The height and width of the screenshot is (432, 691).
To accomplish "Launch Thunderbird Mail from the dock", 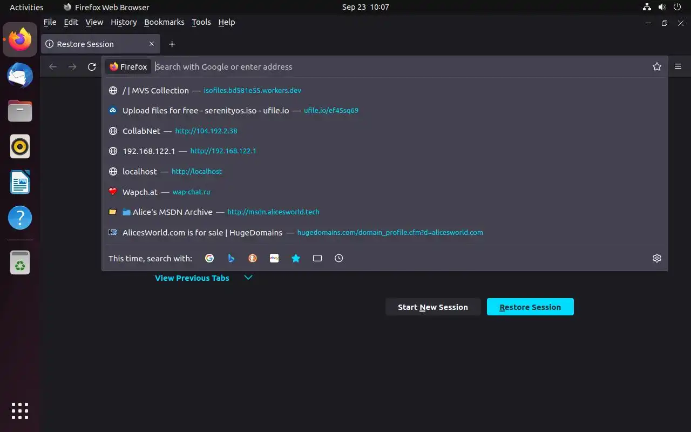I will pos(20,75).
